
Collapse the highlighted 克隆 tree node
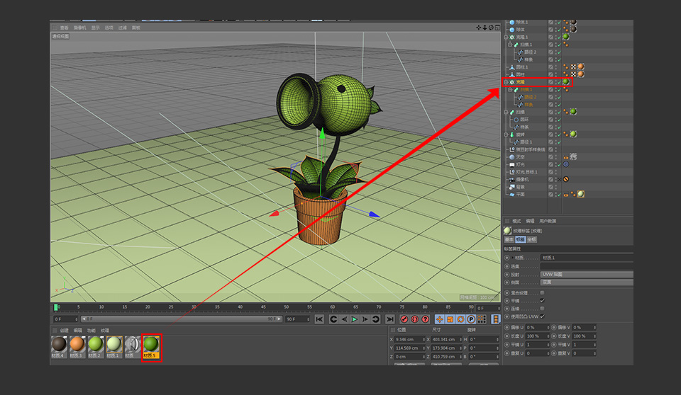click(x=506, y=81)
